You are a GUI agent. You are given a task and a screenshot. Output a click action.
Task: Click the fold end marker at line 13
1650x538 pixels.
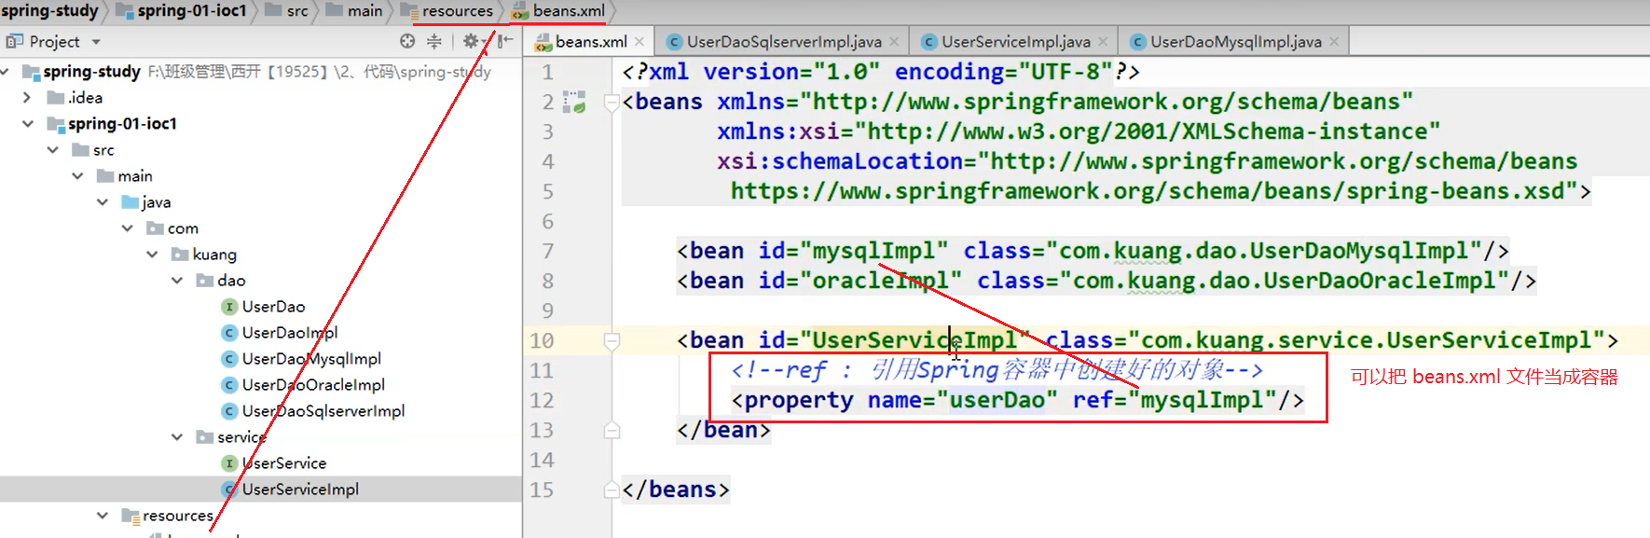point(612,430)
